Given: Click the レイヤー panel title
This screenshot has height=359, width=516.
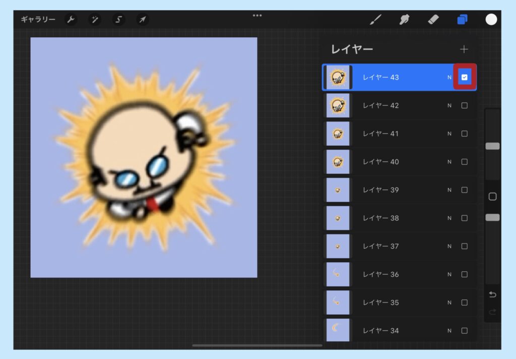Looking at the screenshot, I should 352,49.
